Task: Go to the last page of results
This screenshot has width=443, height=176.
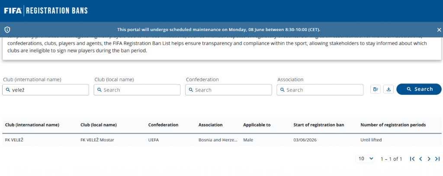Action: [437, 159]
